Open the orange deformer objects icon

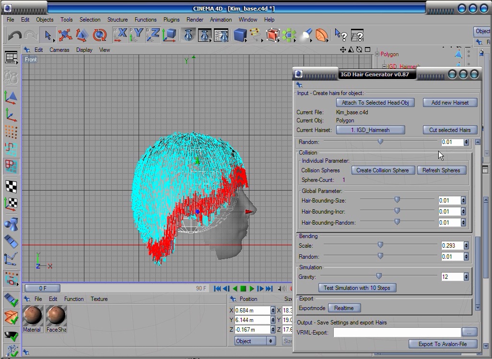(x=322, y=35)
